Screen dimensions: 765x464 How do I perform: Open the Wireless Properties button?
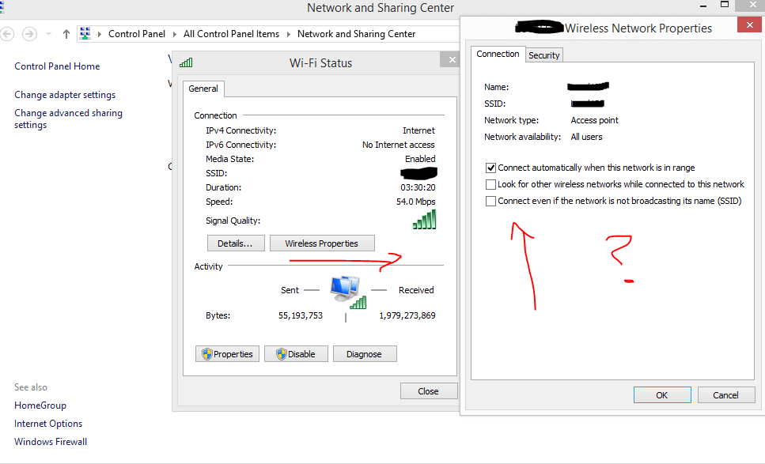click(x=321, y=243)
